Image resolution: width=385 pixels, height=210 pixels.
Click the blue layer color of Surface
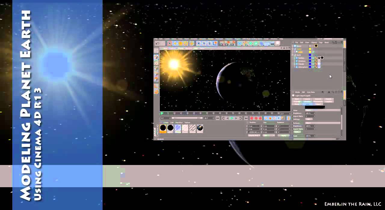[310, 58]
